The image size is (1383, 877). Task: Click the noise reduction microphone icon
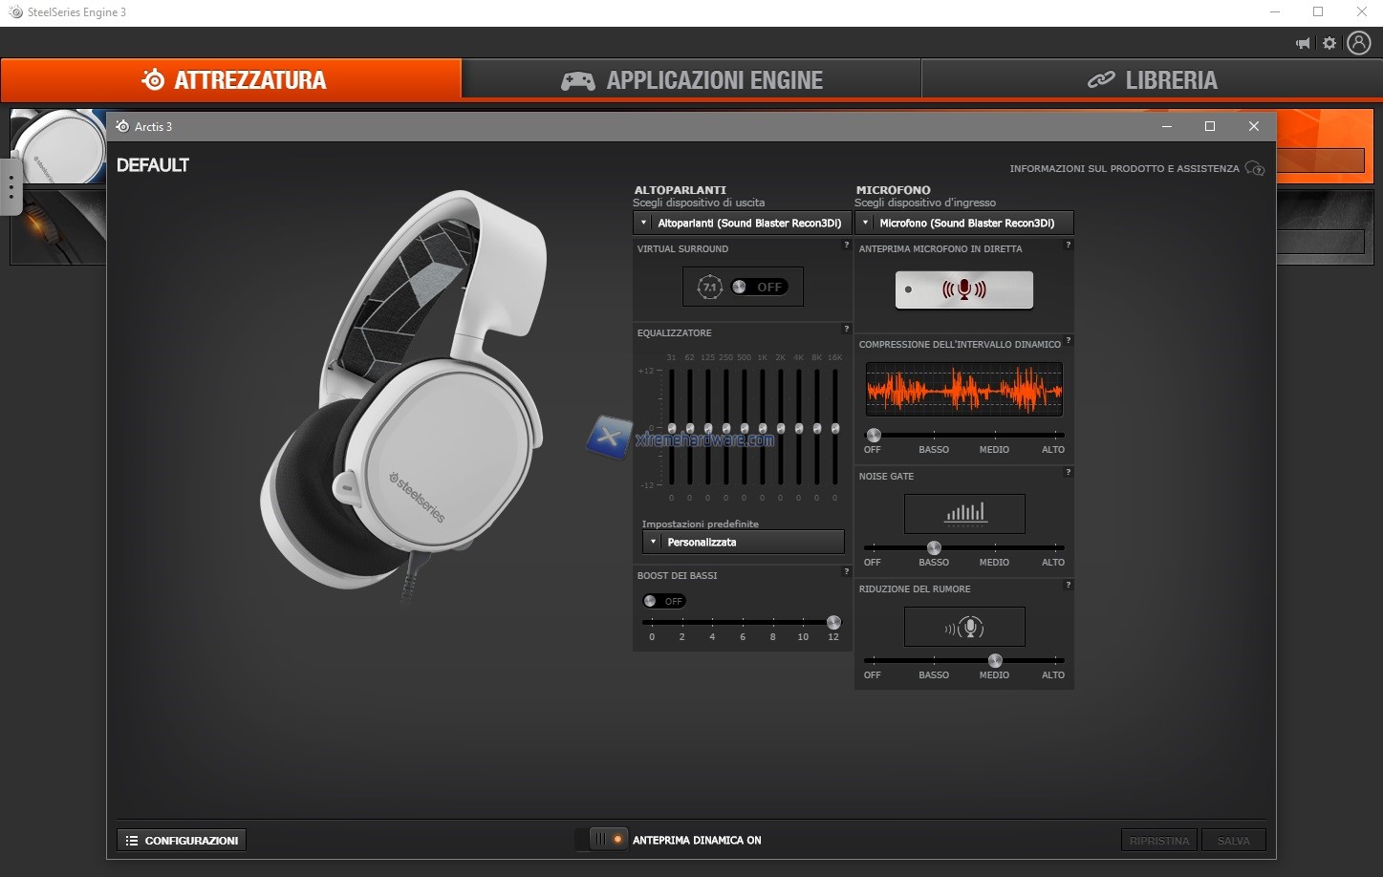pos(964,628)
